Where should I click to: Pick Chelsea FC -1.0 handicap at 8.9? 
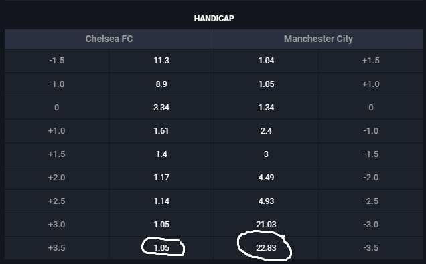(161, 84)
